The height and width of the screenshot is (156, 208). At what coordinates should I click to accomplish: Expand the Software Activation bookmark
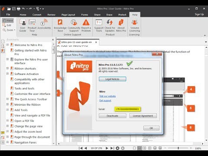tap(7, 74)
